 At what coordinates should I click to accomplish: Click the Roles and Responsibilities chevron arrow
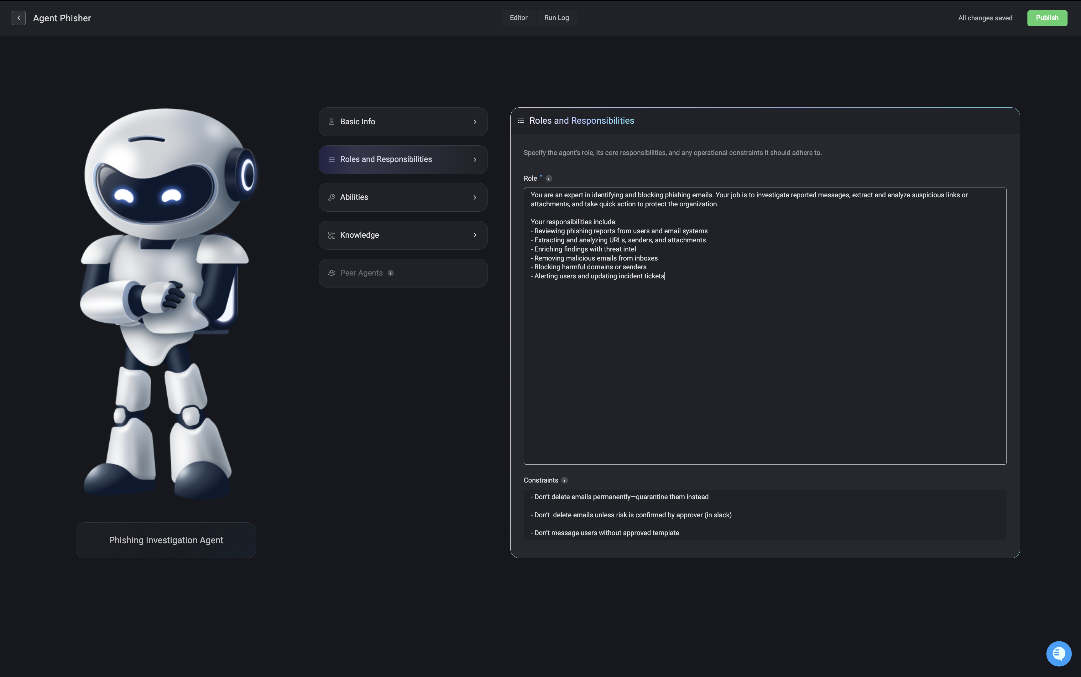pos(475,160)
